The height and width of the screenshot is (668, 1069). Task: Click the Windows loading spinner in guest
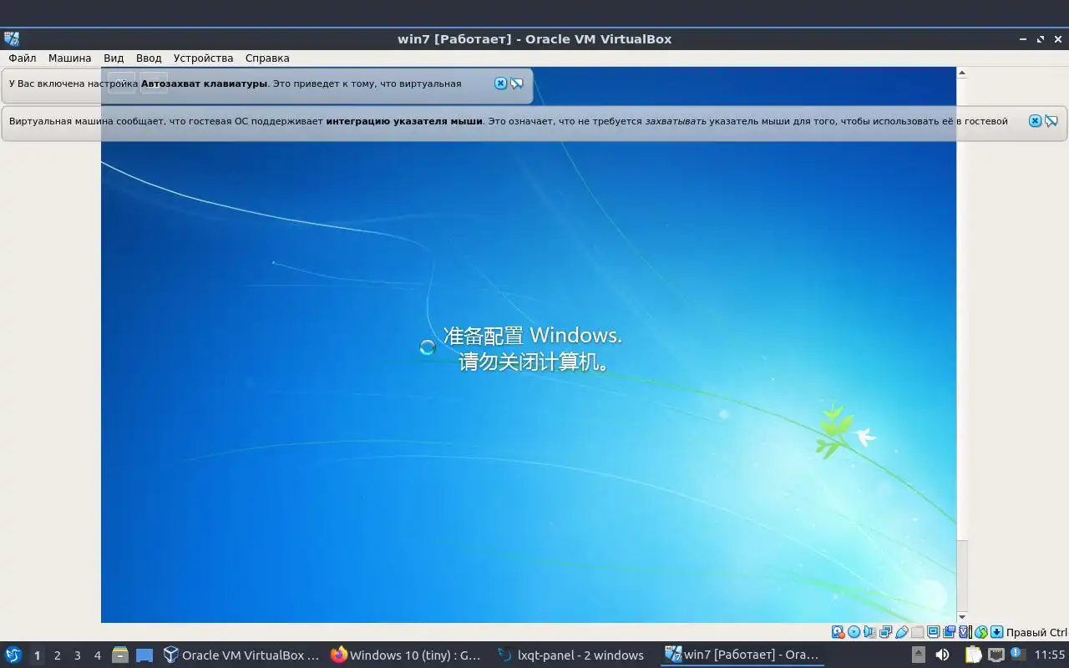(428, 347)
